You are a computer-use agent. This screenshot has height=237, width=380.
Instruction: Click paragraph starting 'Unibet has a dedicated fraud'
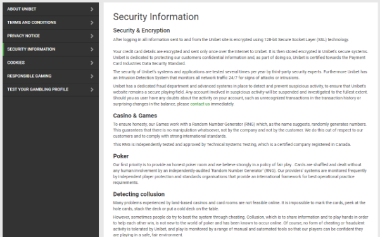pos(241,95)
